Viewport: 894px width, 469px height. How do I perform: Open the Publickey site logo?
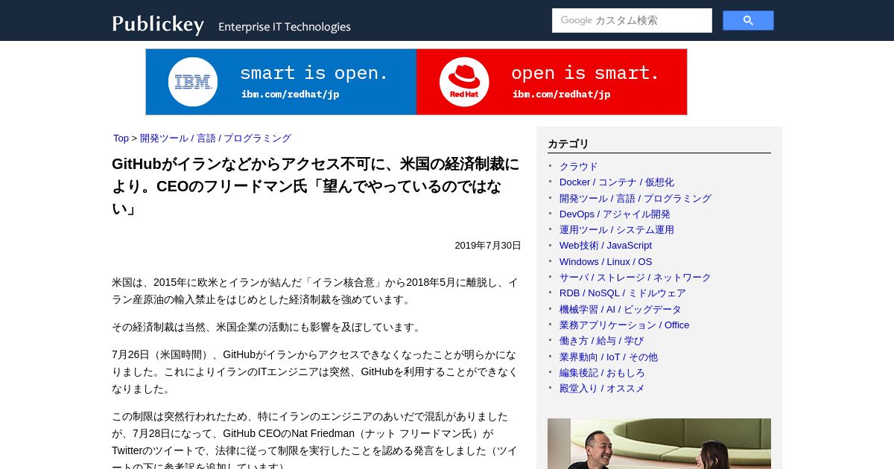pyautogui.click(x=158, y=25)
